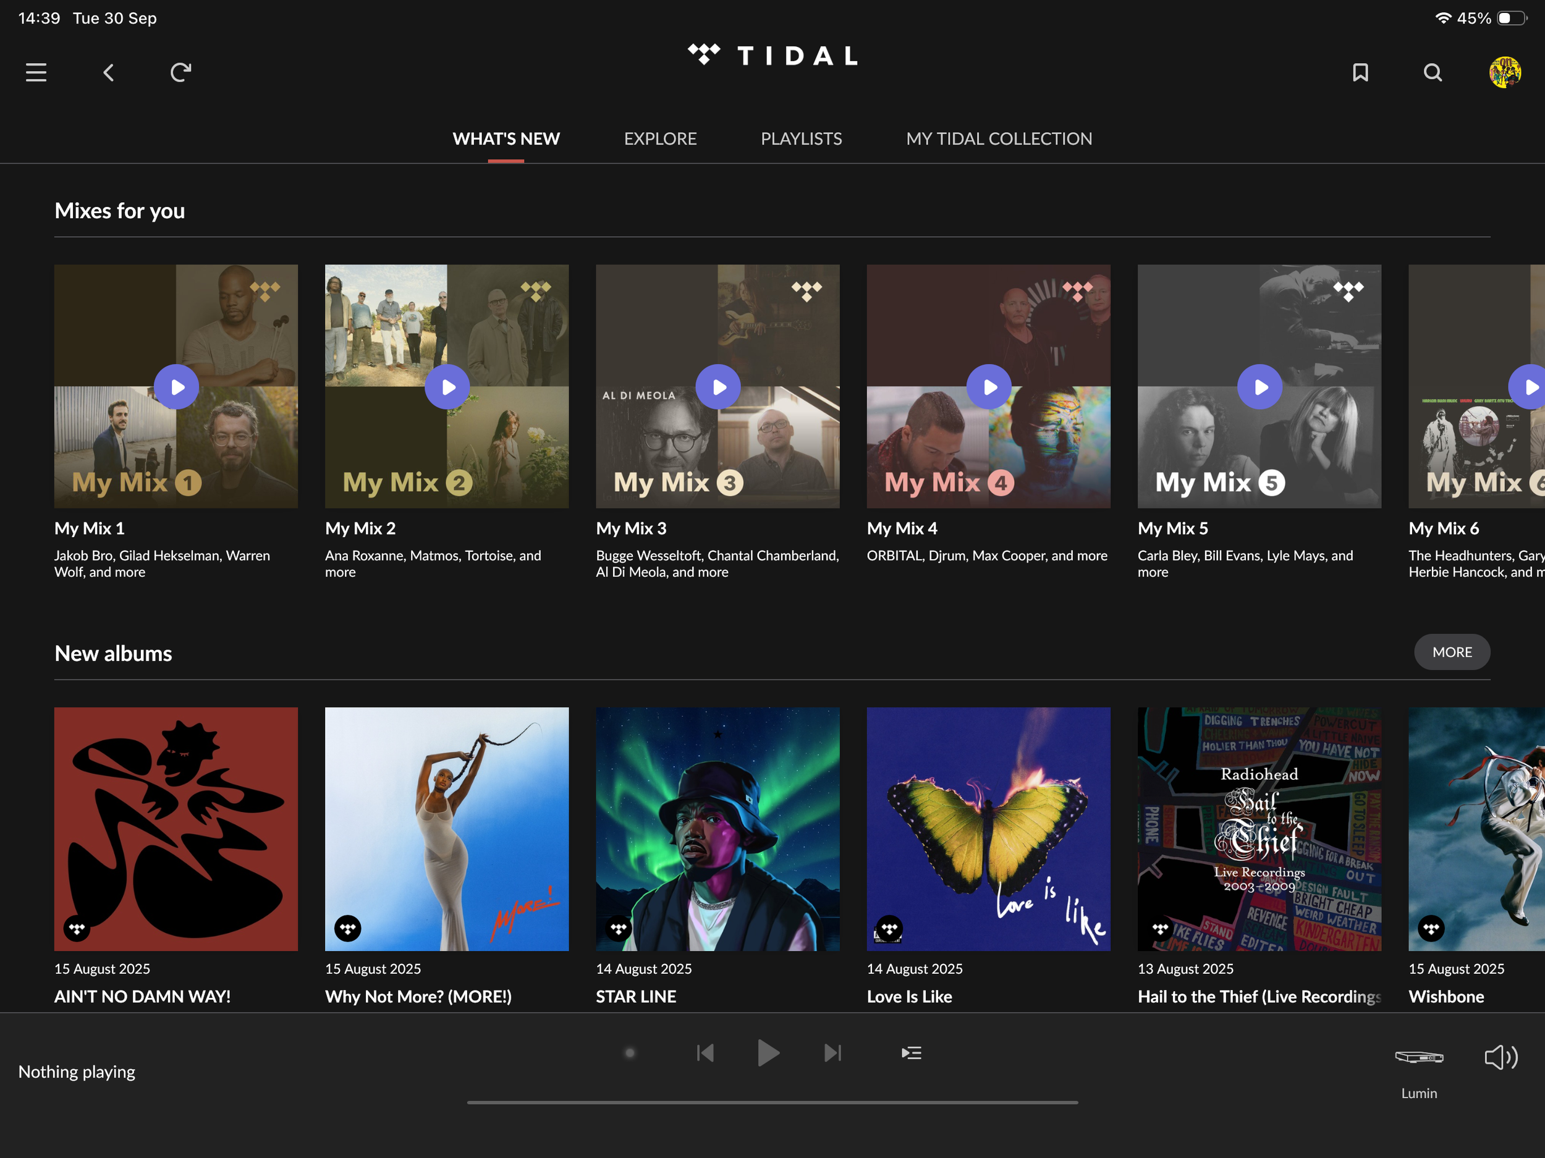Open the hamburger menu
Image resolution: width=1545 pixels, height=1158 pixels.
[x=36, y=73]
